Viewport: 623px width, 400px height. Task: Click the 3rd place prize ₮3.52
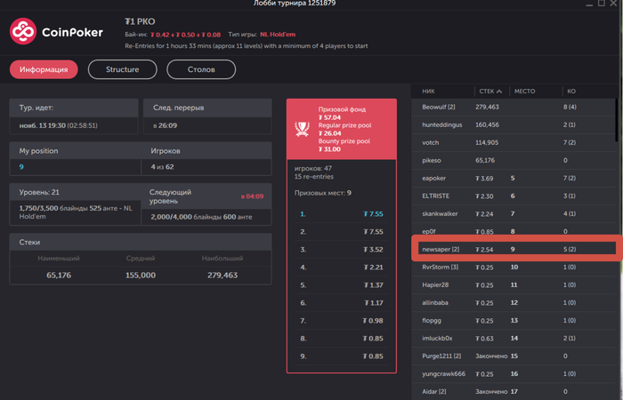373,250
